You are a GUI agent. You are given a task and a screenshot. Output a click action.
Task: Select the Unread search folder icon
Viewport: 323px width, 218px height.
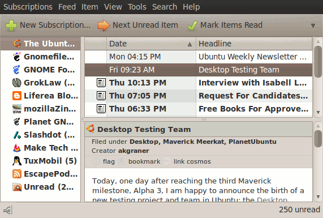(x=16, y=187)
